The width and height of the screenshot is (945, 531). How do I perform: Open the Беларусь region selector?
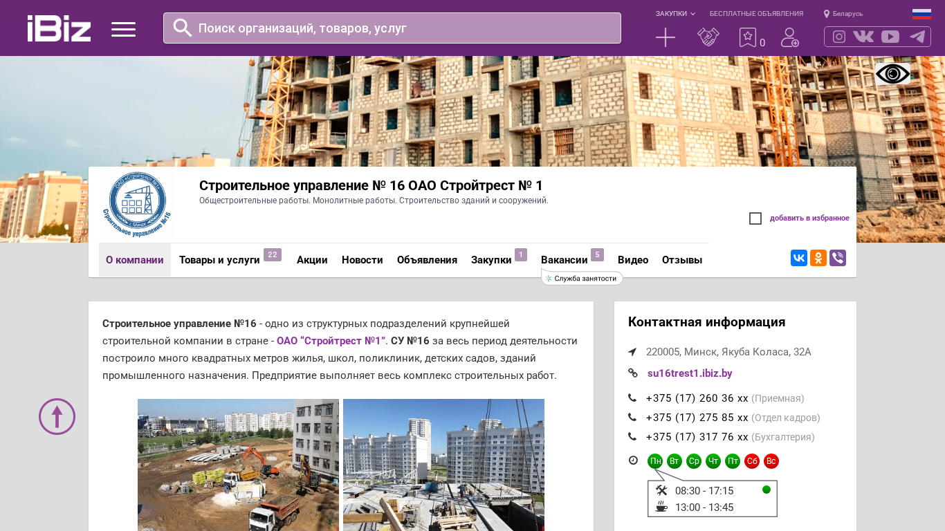(x=843, y=14)
